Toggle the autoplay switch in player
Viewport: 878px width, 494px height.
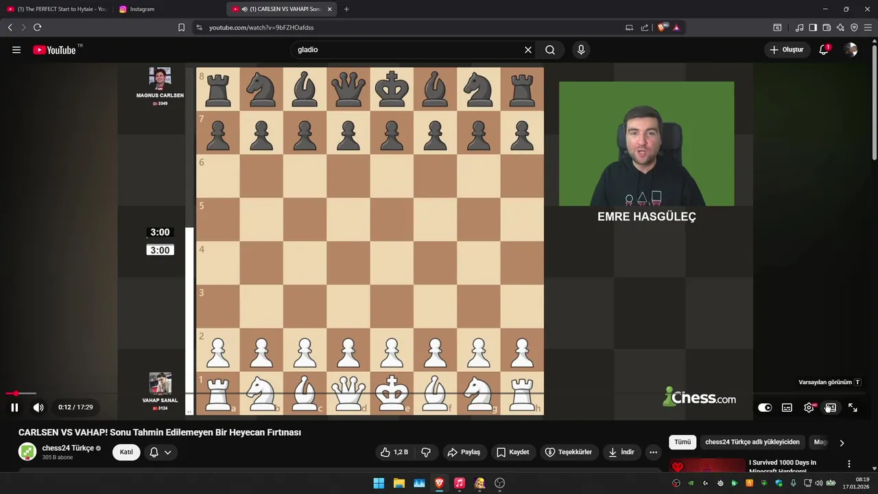click(x=765, y=408)
